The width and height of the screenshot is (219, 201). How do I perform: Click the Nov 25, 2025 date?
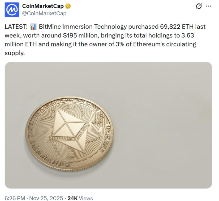(x=46, y=198)
